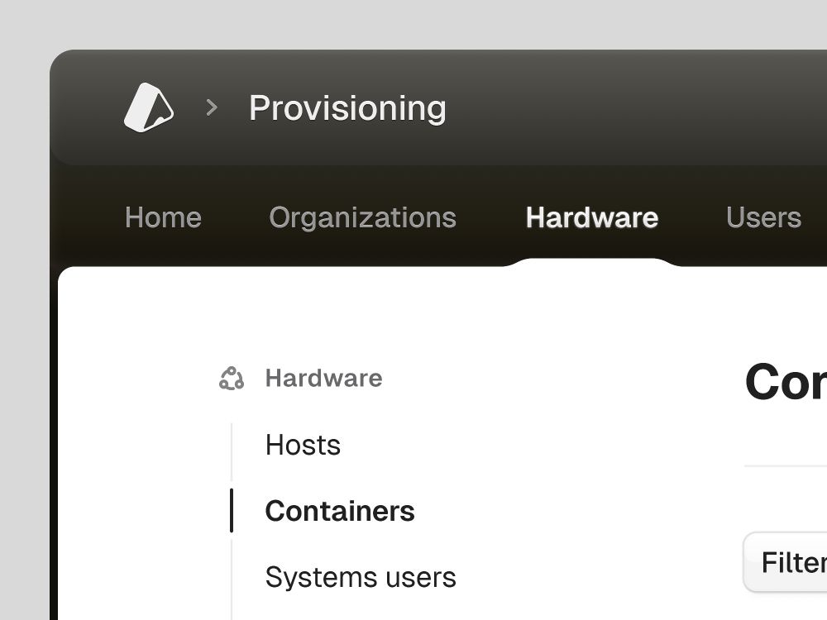
Task: Click the active marker bar beside Containers
Action: click(x=232, y=511)
